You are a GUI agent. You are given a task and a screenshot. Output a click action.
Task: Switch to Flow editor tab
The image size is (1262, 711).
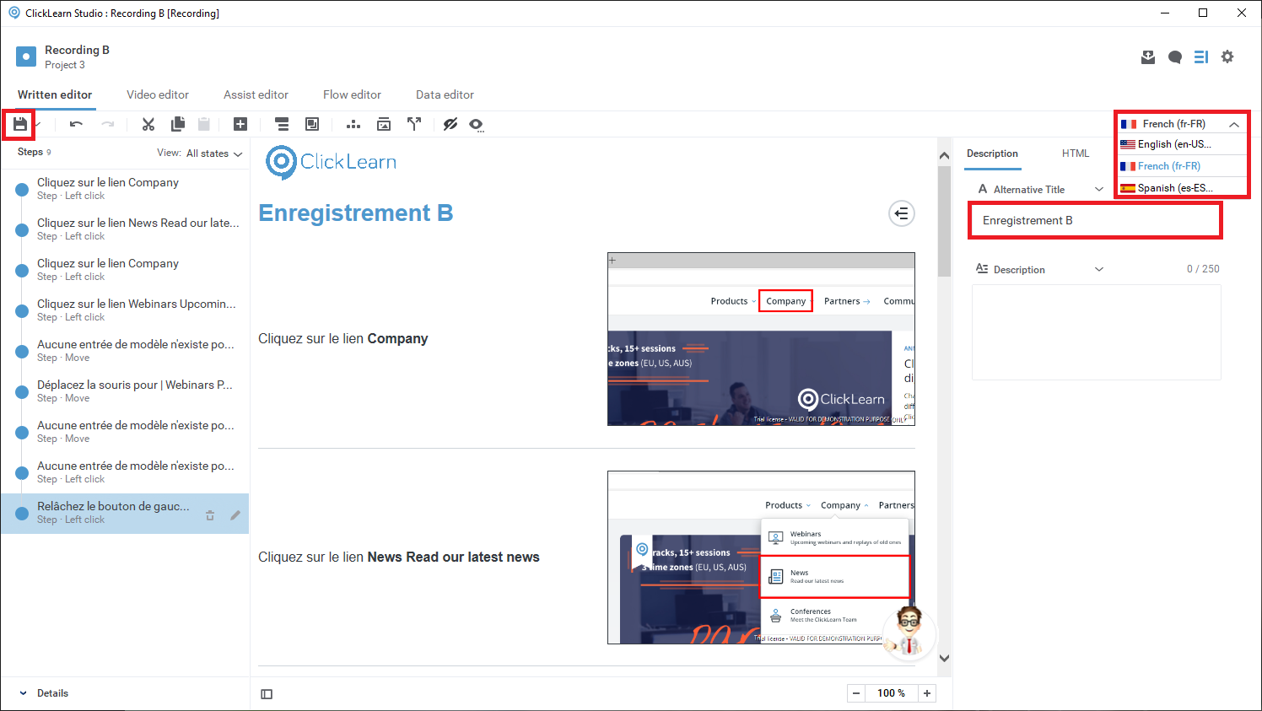[352, 94]
